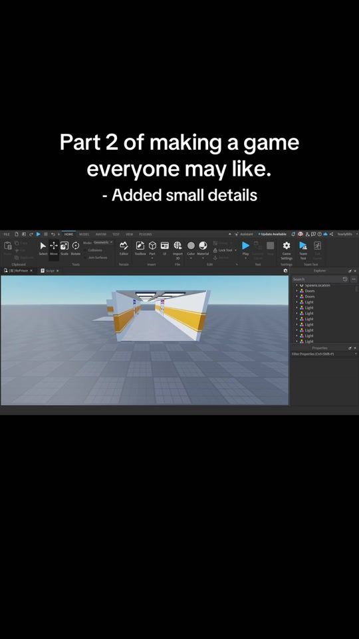Open the Mode Geometric dropdown

coord(103,242)
